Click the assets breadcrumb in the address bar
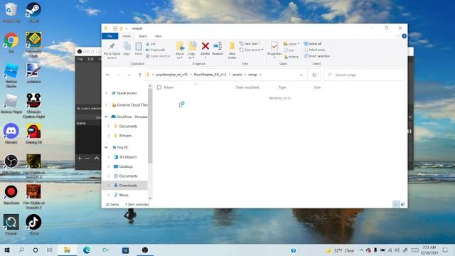 point(237,75)
